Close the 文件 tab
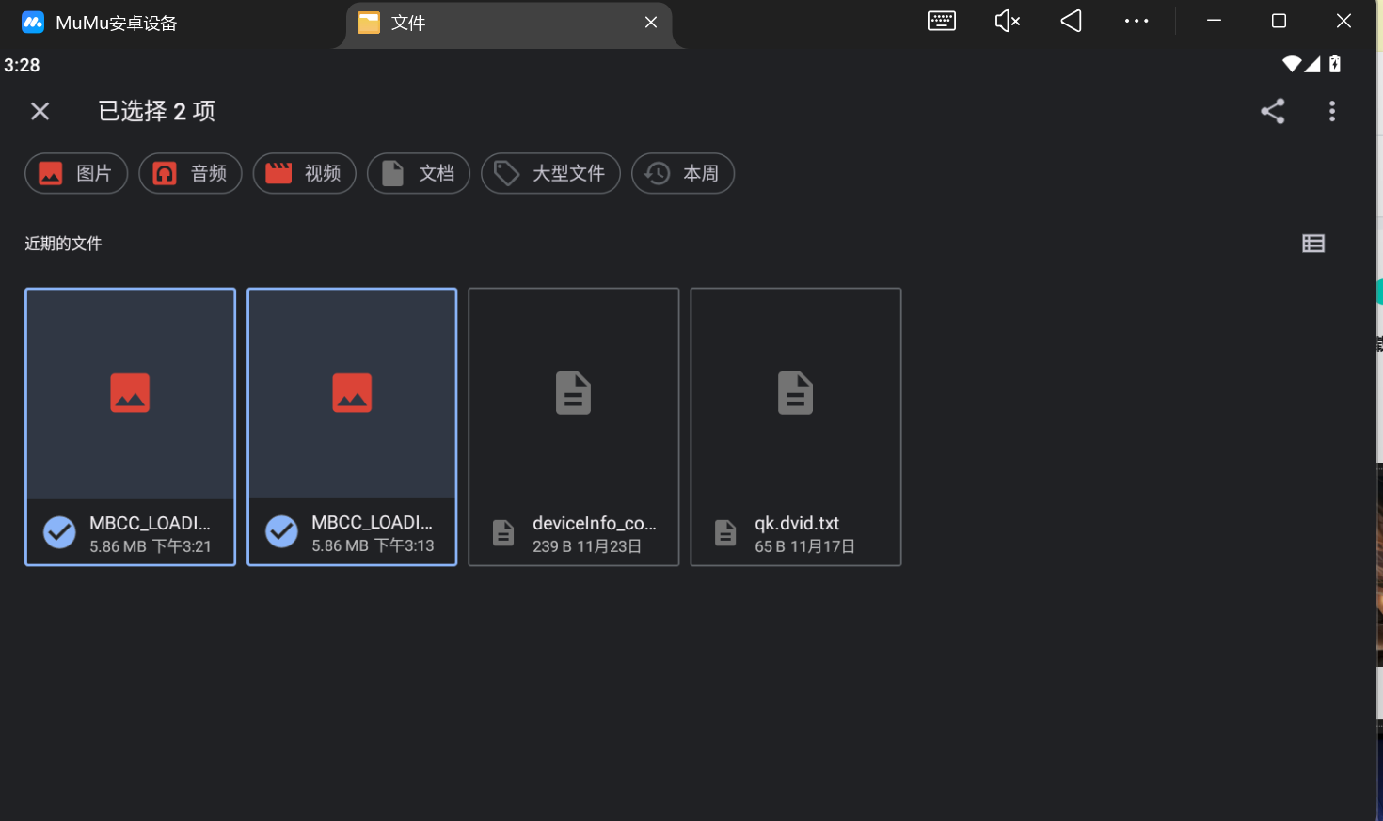 click(x=650, y=23)
